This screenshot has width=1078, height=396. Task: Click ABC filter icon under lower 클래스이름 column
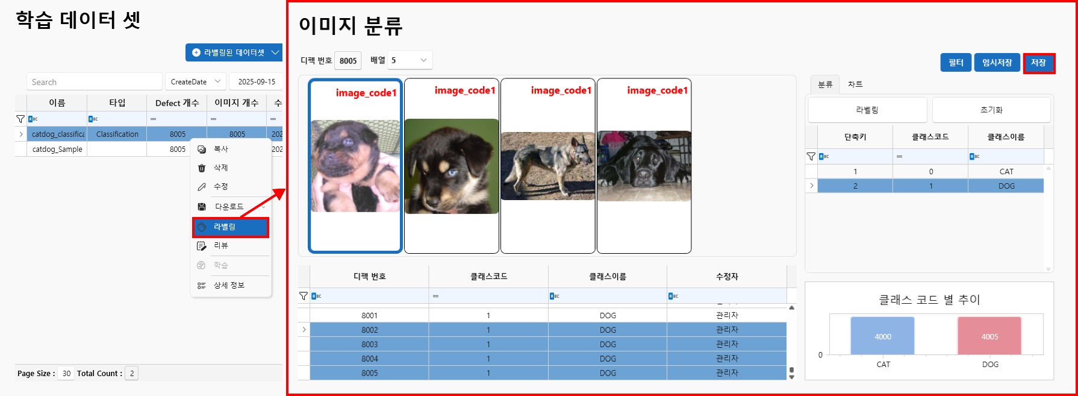tap(555, 296)
